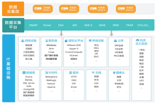Select HIS系统 entry

point(119,52)
